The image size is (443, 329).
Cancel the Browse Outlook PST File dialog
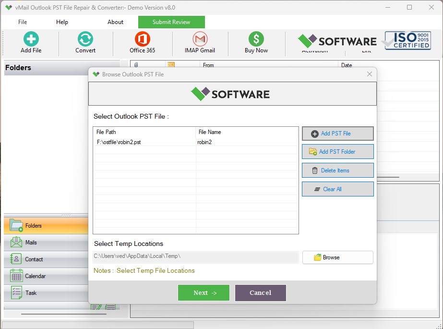[x=260, y=292]
